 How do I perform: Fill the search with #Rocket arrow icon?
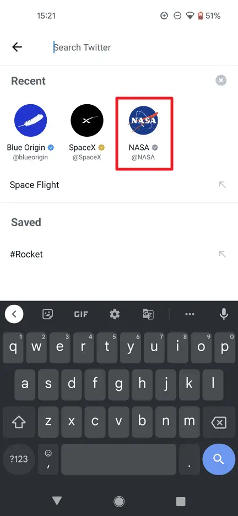(x=223, y=254)
